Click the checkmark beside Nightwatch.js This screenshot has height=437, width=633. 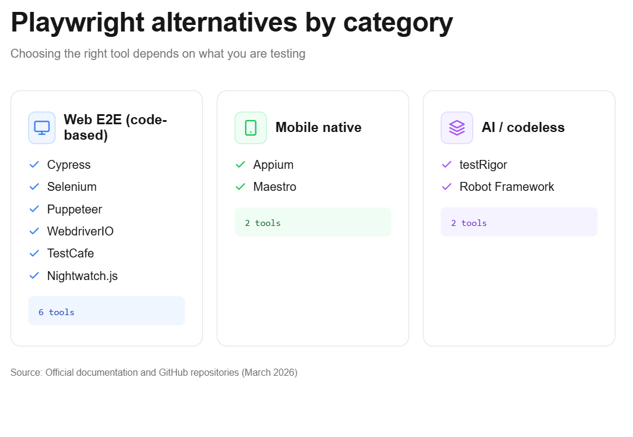[x=34, y=276]
